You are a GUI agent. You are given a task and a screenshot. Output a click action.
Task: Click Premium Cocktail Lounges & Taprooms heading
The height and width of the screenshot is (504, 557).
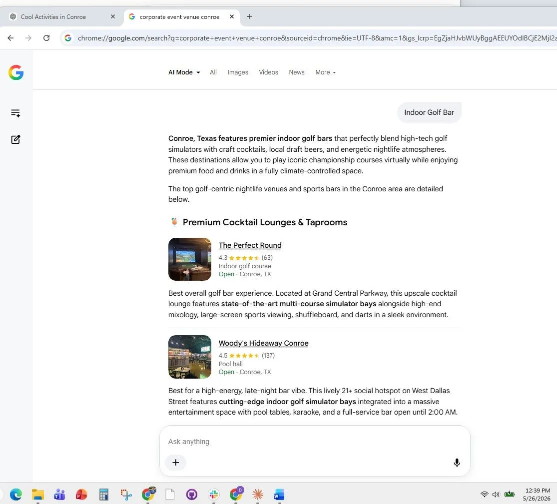[265, 222]
